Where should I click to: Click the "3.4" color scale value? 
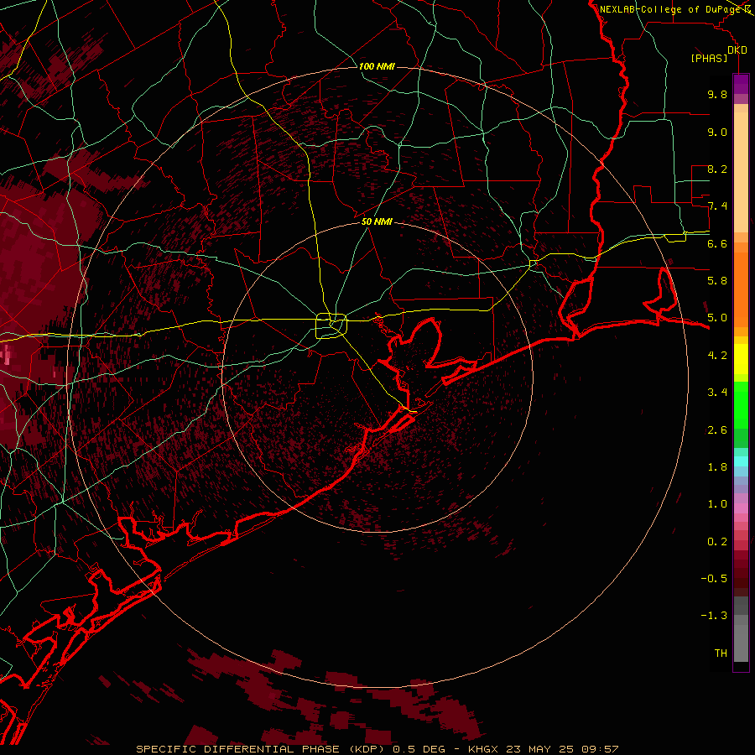click(717, 393)
